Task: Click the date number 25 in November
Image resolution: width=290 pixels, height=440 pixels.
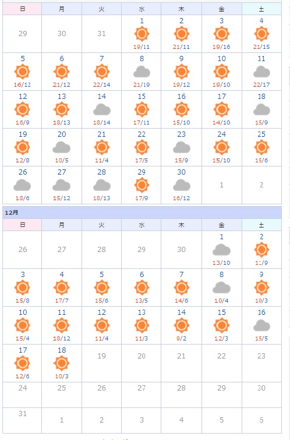Action: pos(261,134)
